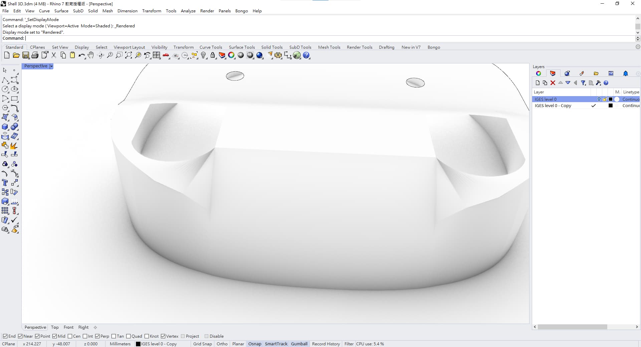Open Rhino Options gear icon
Screen dimensions: 641x347
coord(638,47)
